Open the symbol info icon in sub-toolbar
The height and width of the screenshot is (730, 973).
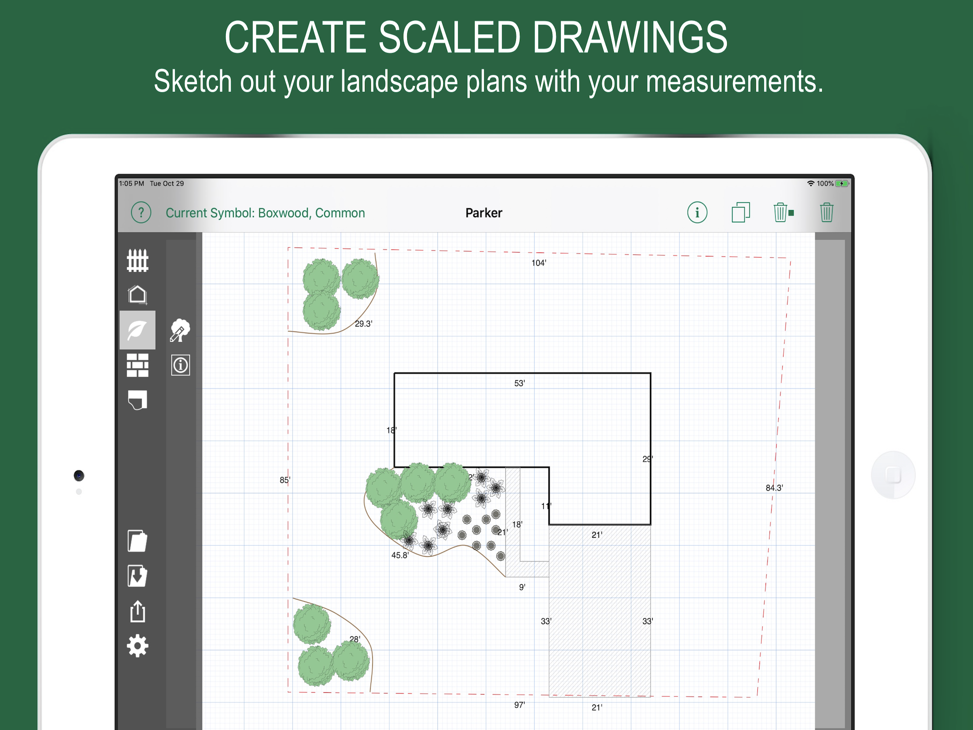(x=180, y=365)
